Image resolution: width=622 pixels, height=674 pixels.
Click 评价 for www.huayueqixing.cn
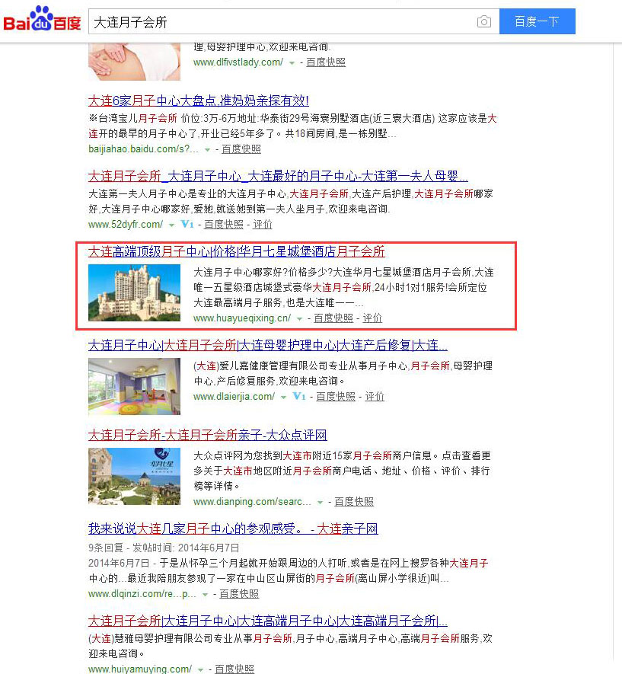(372, 318)
